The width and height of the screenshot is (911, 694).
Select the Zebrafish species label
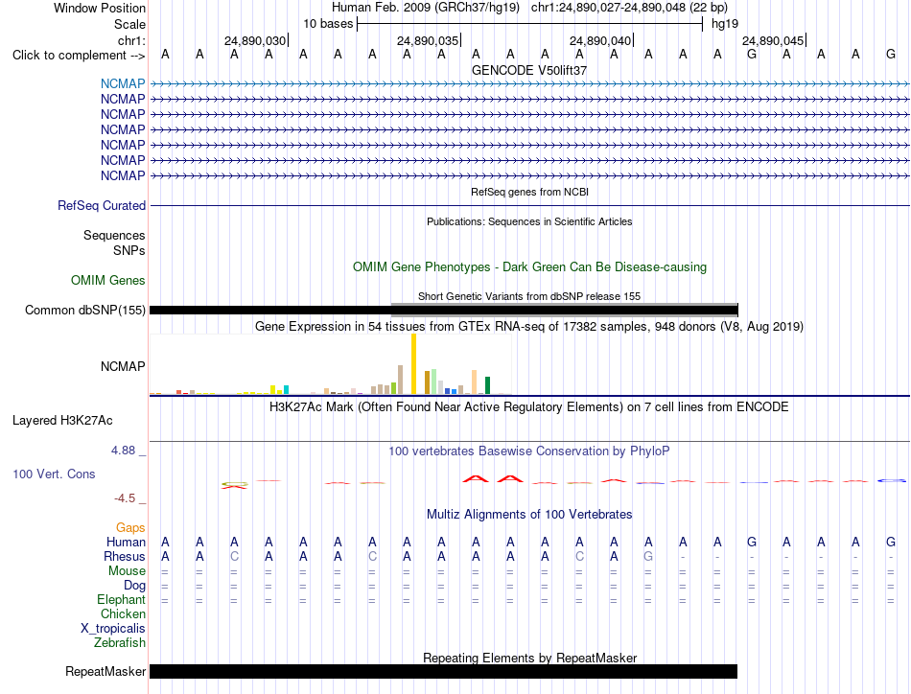point(120,643)
